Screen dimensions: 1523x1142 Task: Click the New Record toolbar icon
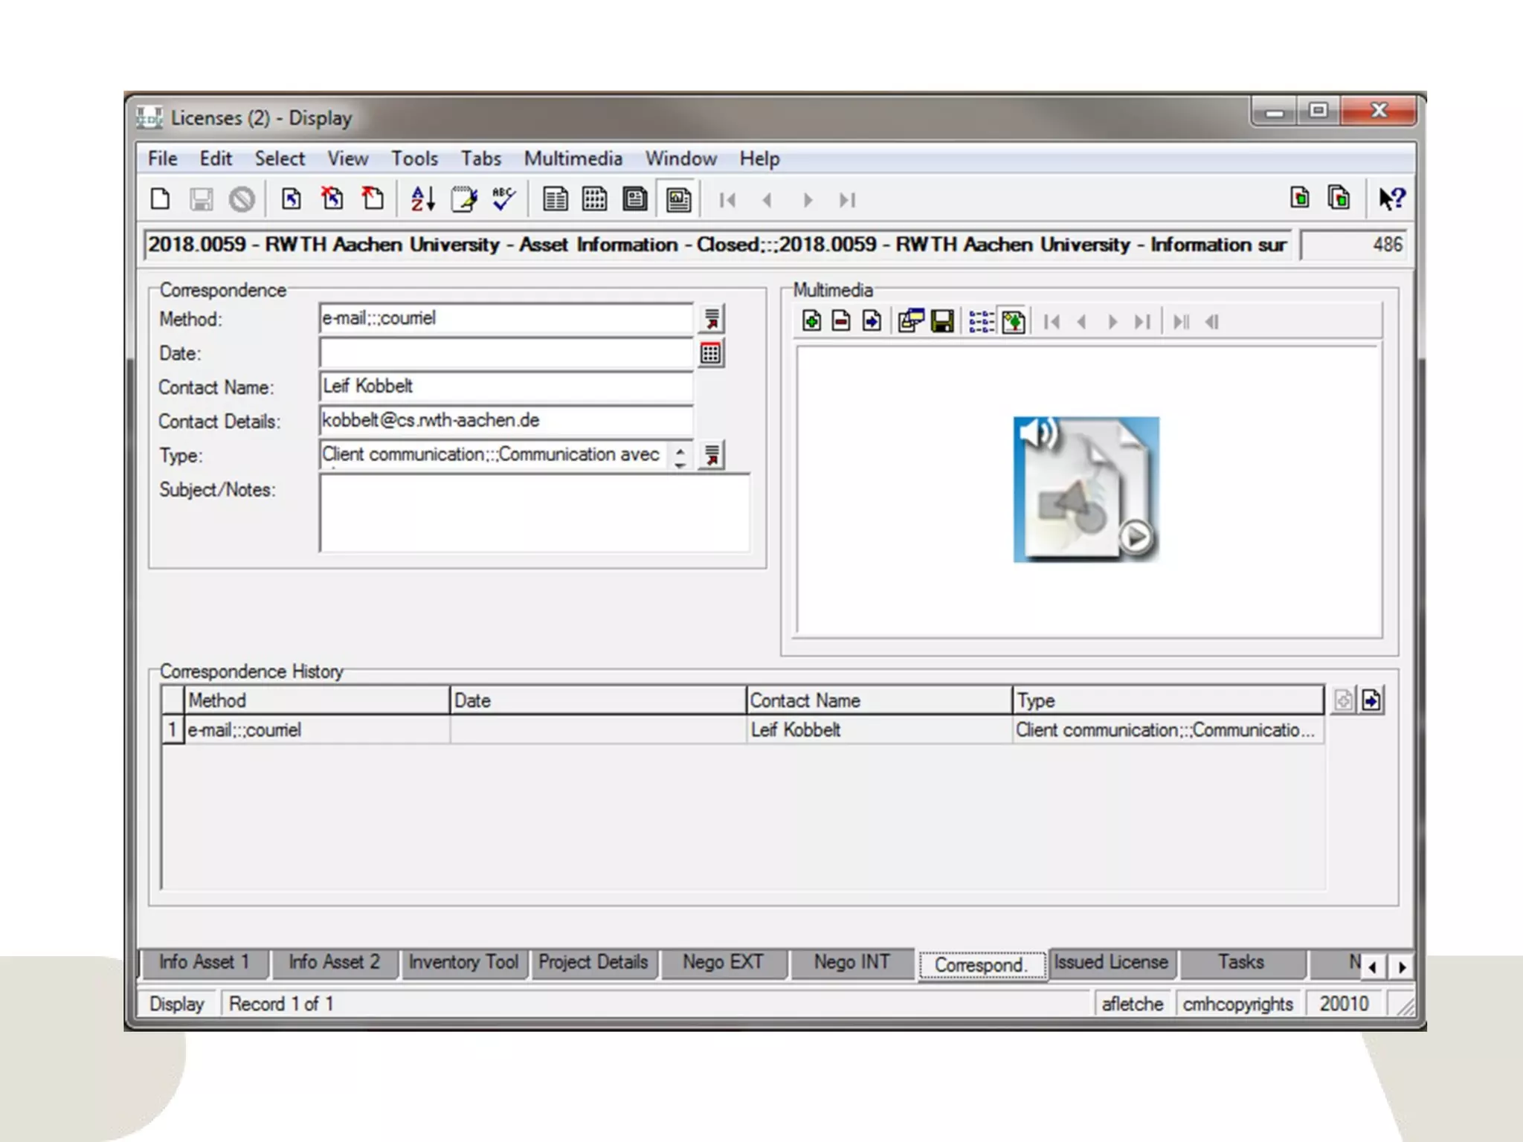160,199
